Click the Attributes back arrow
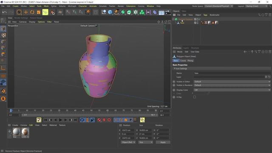Image resolution: width=272 pixels, height=153 pixels. 245,52
